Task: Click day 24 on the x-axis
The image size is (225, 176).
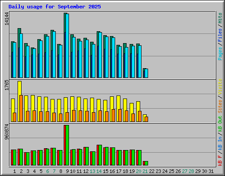Action: coord(165,171)
